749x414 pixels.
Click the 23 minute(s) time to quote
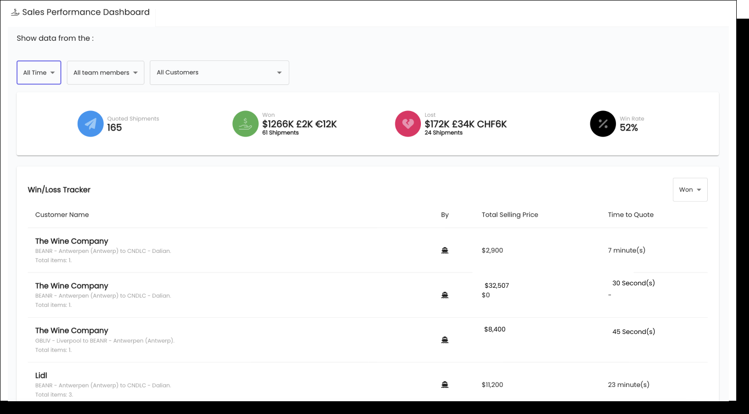[x=629, y=385]
